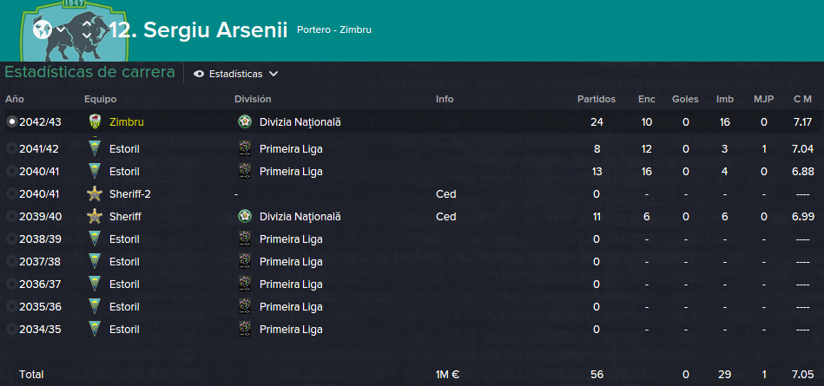Select the 2036/37 season radio button
Viewport: 824px width, 386px height.
(11, 285)
